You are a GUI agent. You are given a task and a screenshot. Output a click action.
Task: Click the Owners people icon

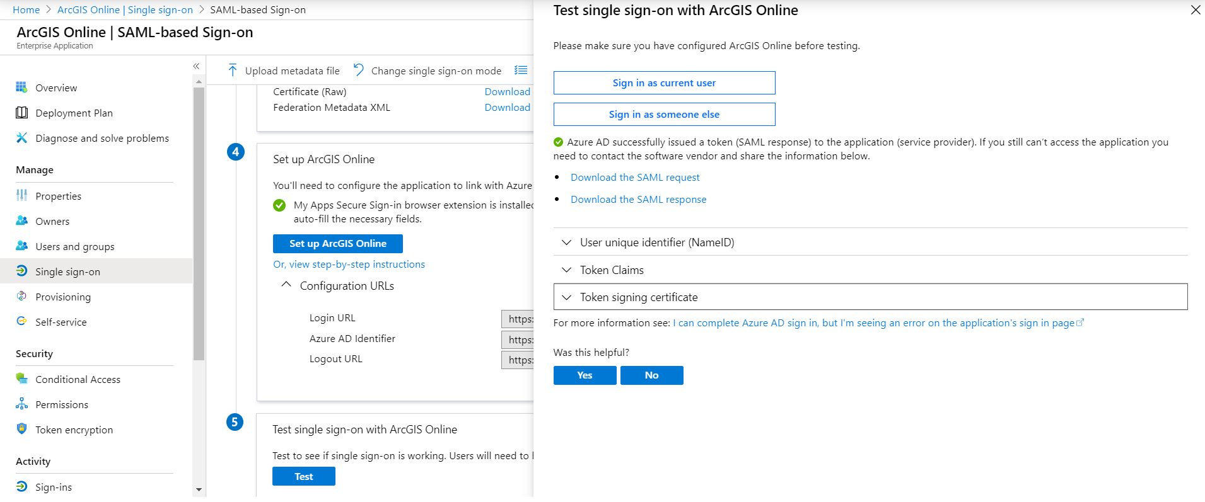[x=21, y=220]
